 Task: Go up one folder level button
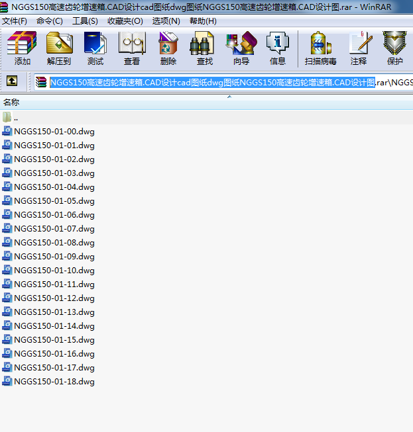coord(12,81)
